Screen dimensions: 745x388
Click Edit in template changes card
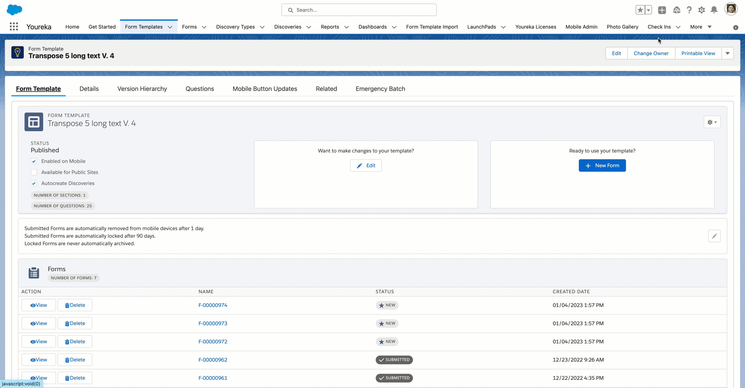coord(366,166)
